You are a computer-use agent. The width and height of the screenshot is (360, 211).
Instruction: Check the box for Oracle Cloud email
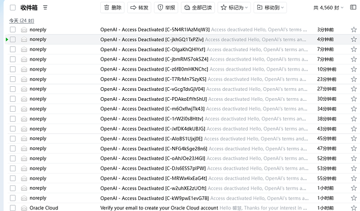pyautogui.click(x=13, y=208)
